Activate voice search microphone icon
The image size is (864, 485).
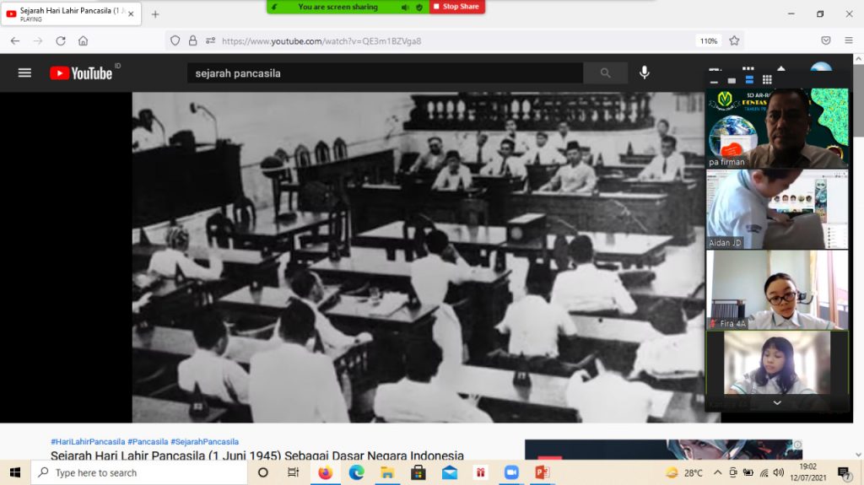pyautogui.click(x=645, y=73)
